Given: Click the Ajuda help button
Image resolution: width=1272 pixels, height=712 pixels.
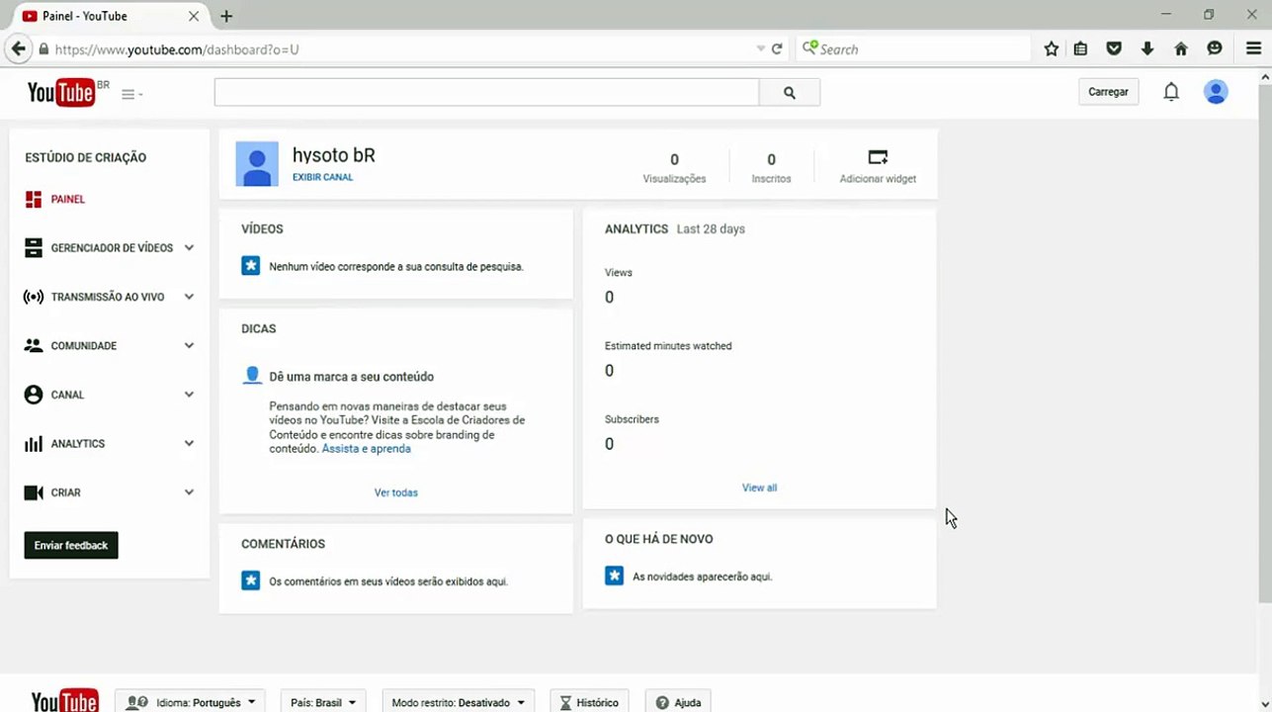Looking at the screenshot, I should click(678, 702).
